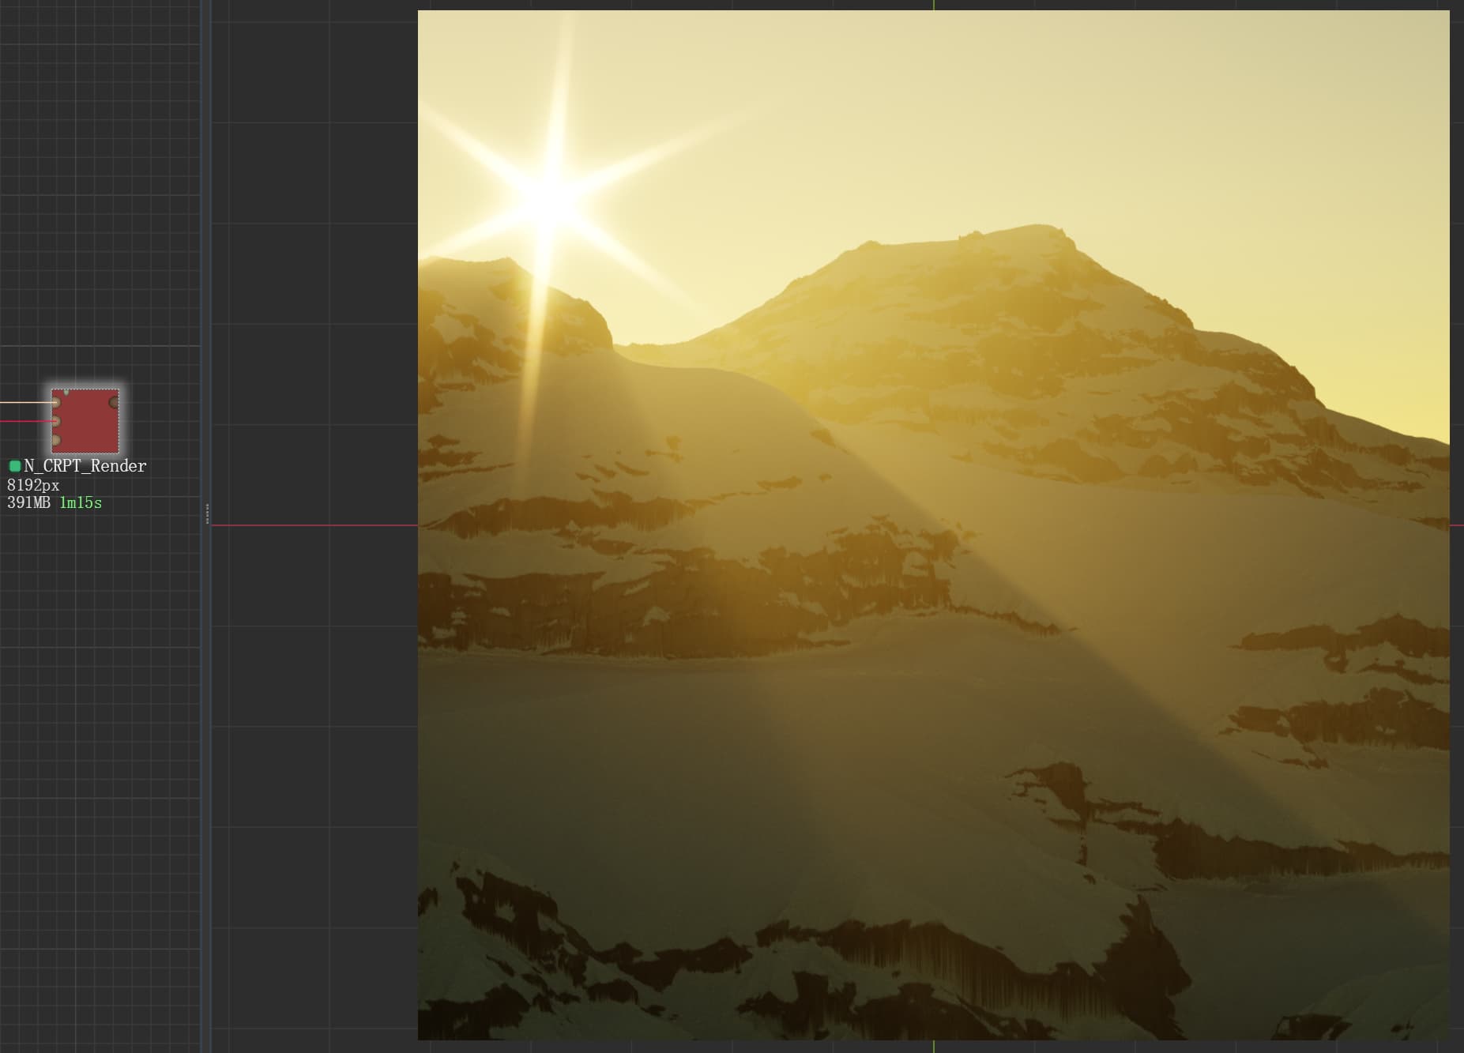Click the green axis marker above the render
Screen dimensions: 1464x1053
(934, 5)
